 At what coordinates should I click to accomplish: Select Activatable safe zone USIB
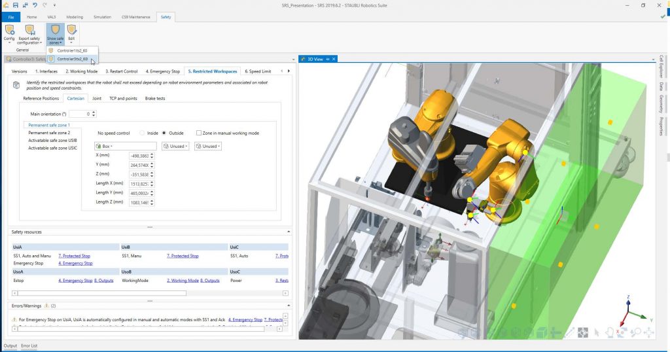(x=52, y=141)
